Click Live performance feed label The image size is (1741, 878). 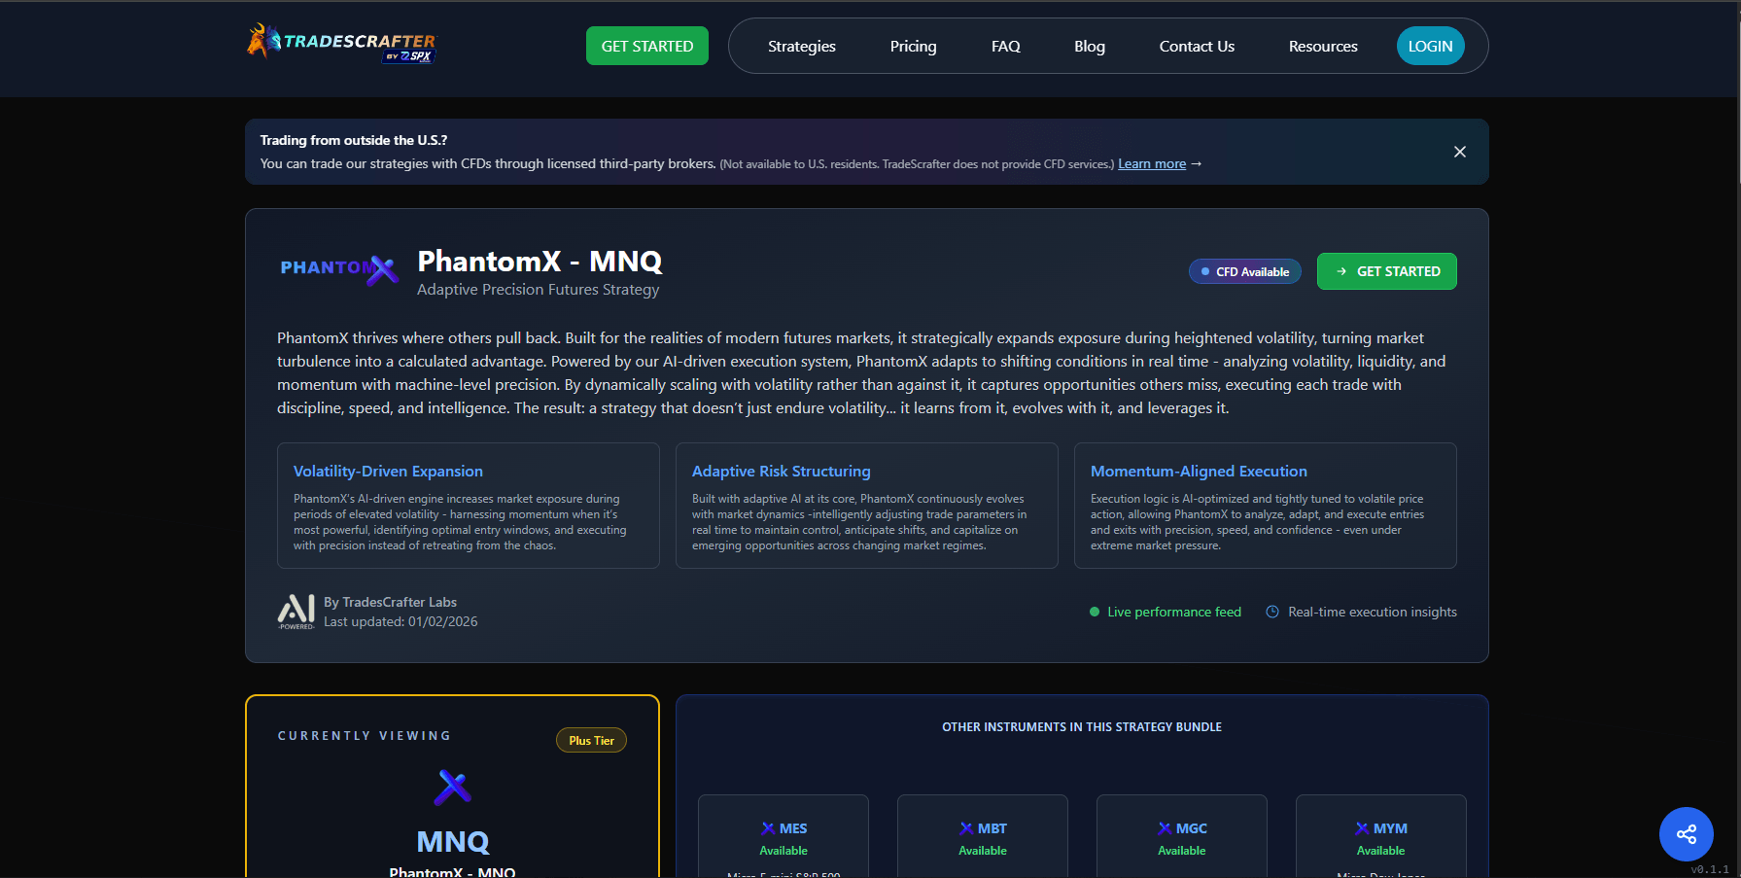click(1174, 612)
